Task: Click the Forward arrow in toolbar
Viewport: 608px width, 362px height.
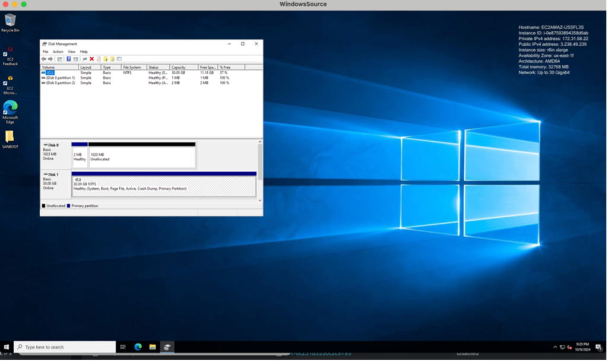Action: tap(50, 59)
